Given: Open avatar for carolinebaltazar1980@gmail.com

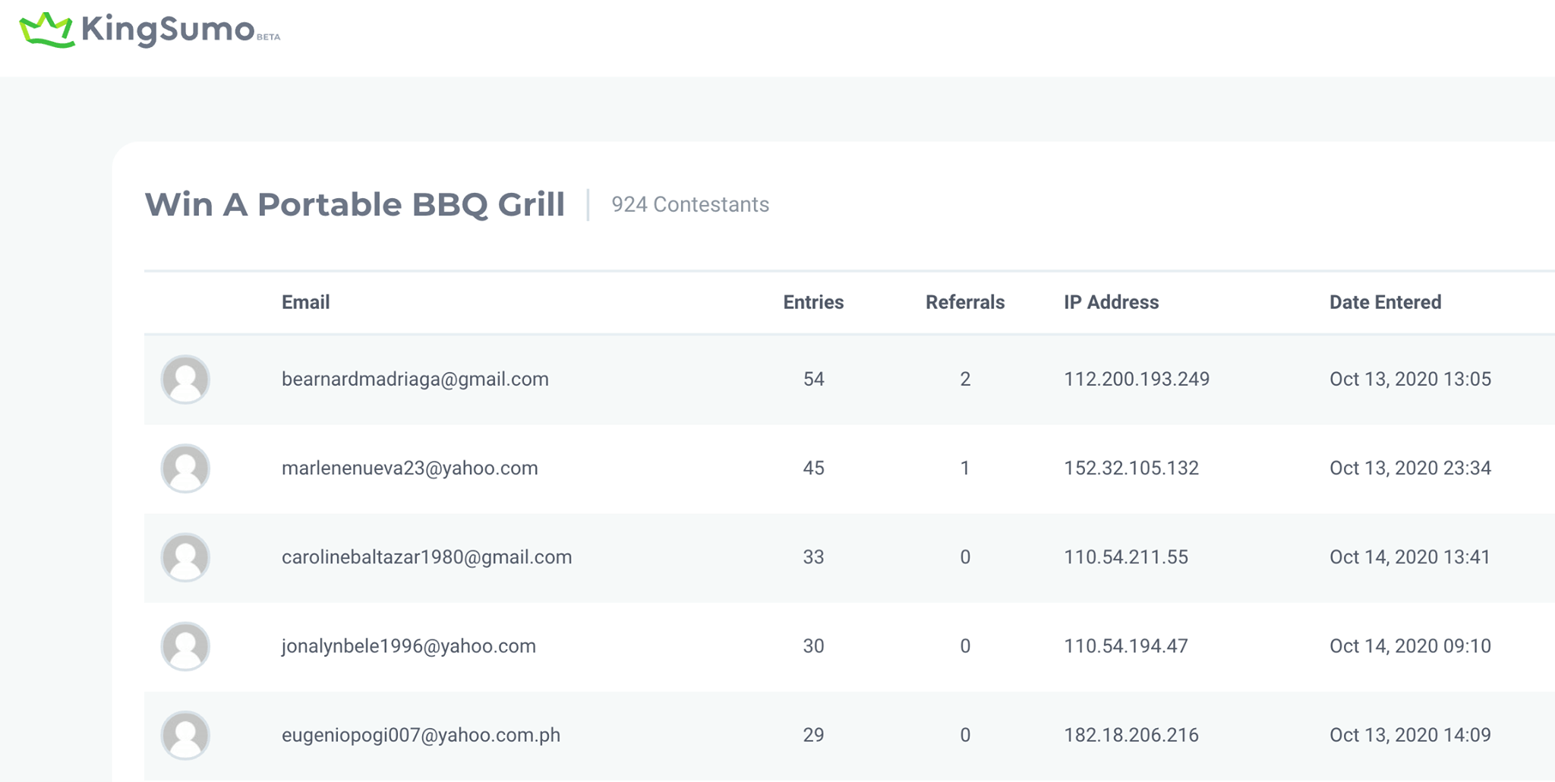Looking at the screenshot, I should coord(185,557).
